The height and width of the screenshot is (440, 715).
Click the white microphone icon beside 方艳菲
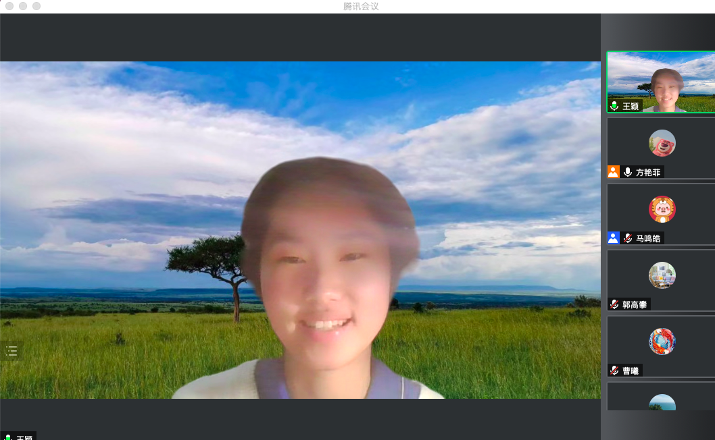click(628, 172)
